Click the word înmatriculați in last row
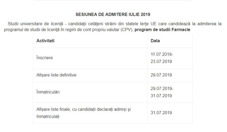 (48, 116)
